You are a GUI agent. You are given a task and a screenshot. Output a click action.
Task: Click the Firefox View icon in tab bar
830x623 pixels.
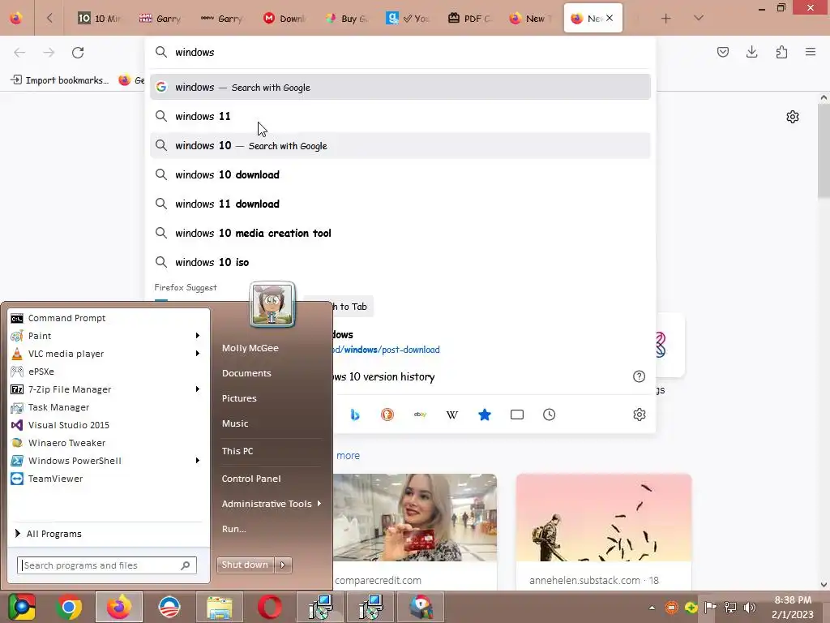point(16,18)
